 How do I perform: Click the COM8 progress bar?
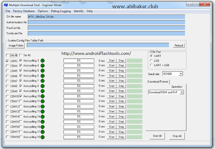tap(79, 86)
